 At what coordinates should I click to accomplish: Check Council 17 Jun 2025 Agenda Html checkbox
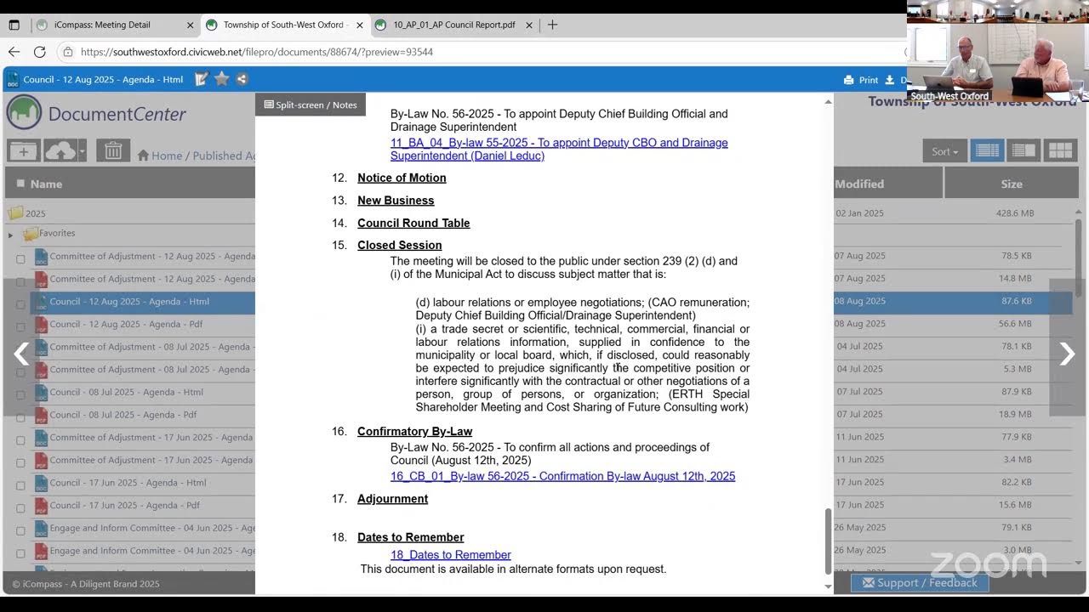coord(20,485)
